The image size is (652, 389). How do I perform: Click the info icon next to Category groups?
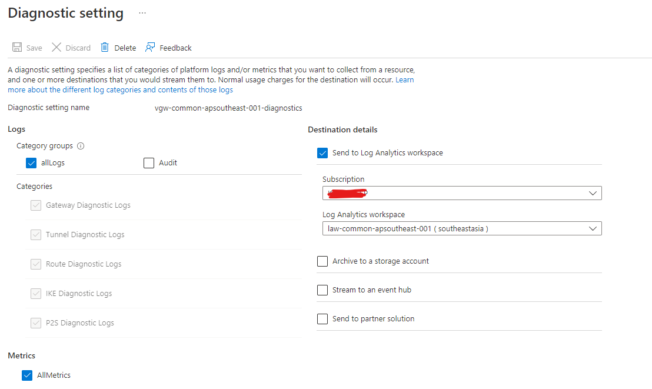pos(81,145)
